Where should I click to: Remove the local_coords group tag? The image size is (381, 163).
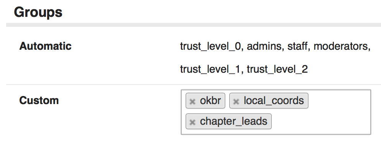coord(236,101)
